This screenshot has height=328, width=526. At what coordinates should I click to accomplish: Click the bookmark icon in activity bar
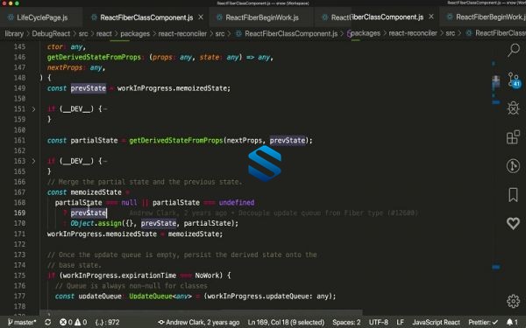pos(513,194)
